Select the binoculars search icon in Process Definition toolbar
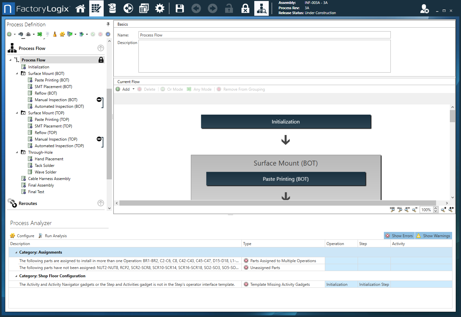461x317 pixels. pos(20,34)
